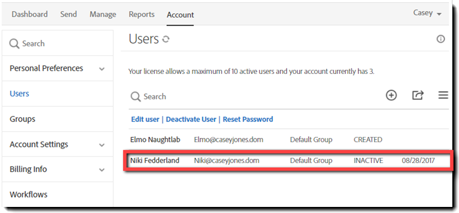Select the Account tab
The image size is (459, 213).
pos(180,15)
